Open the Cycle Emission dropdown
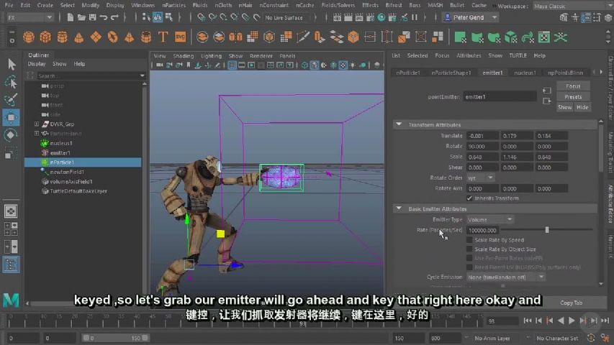 pos(505,277)
